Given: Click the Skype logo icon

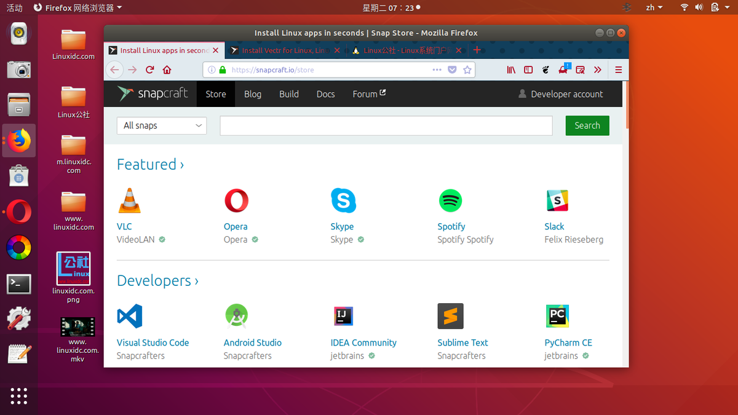Looking at the screenshot, I should point(343,200).
